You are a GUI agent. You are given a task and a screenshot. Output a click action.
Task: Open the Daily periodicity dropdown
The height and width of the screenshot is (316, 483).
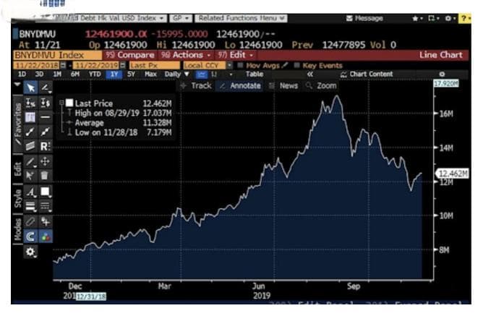pyautogui.click(x=176, y=74)
